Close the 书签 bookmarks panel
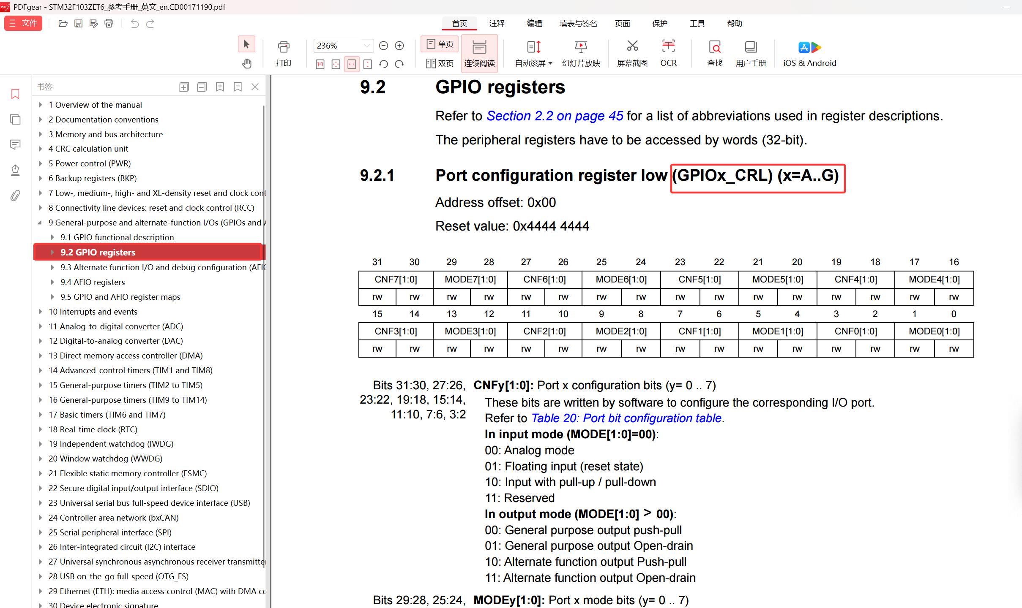This screenshot has width=1022, height=608. [255, 87]
